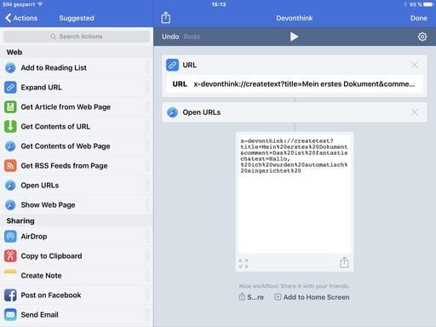Remove the URL action block

pos(415,65)
